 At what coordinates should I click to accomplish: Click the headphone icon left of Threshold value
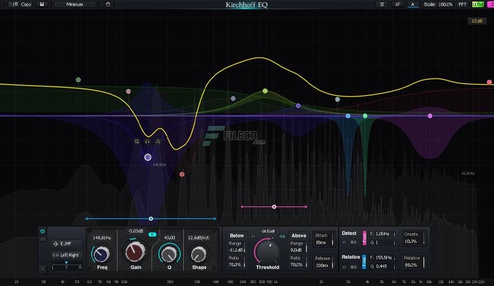pyautogui.click(x=253, y=236)
